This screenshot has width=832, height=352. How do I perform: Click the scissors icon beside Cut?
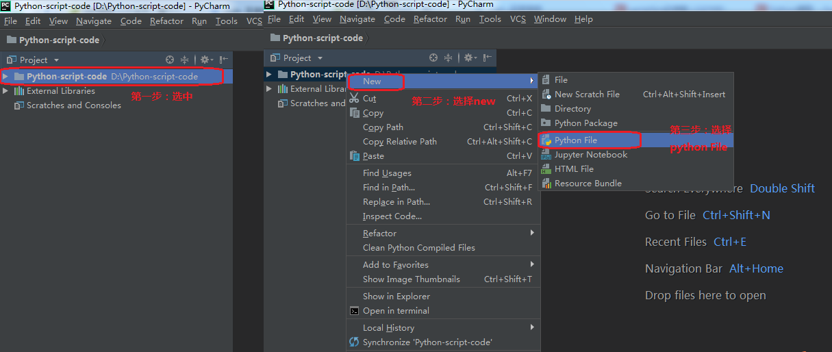tap(354, 98)
